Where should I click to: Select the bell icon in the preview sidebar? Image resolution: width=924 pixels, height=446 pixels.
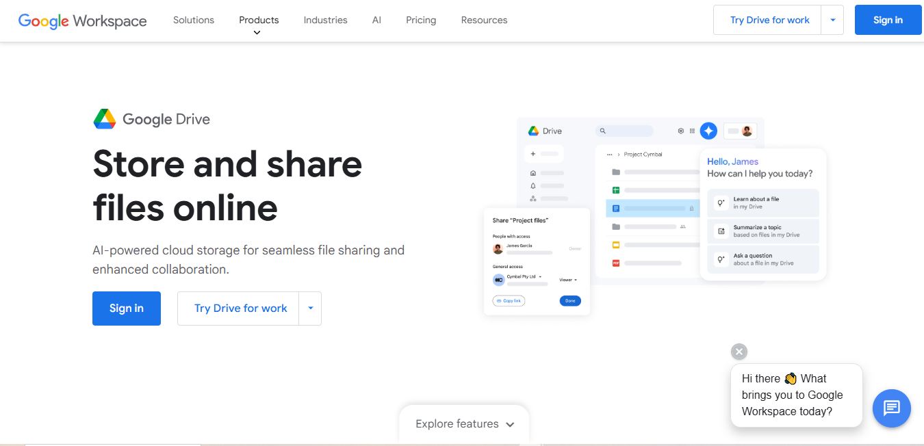tap(533, 185)
